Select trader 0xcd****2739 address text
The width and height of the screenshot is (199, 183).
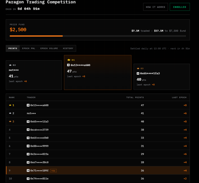point(39,130)
